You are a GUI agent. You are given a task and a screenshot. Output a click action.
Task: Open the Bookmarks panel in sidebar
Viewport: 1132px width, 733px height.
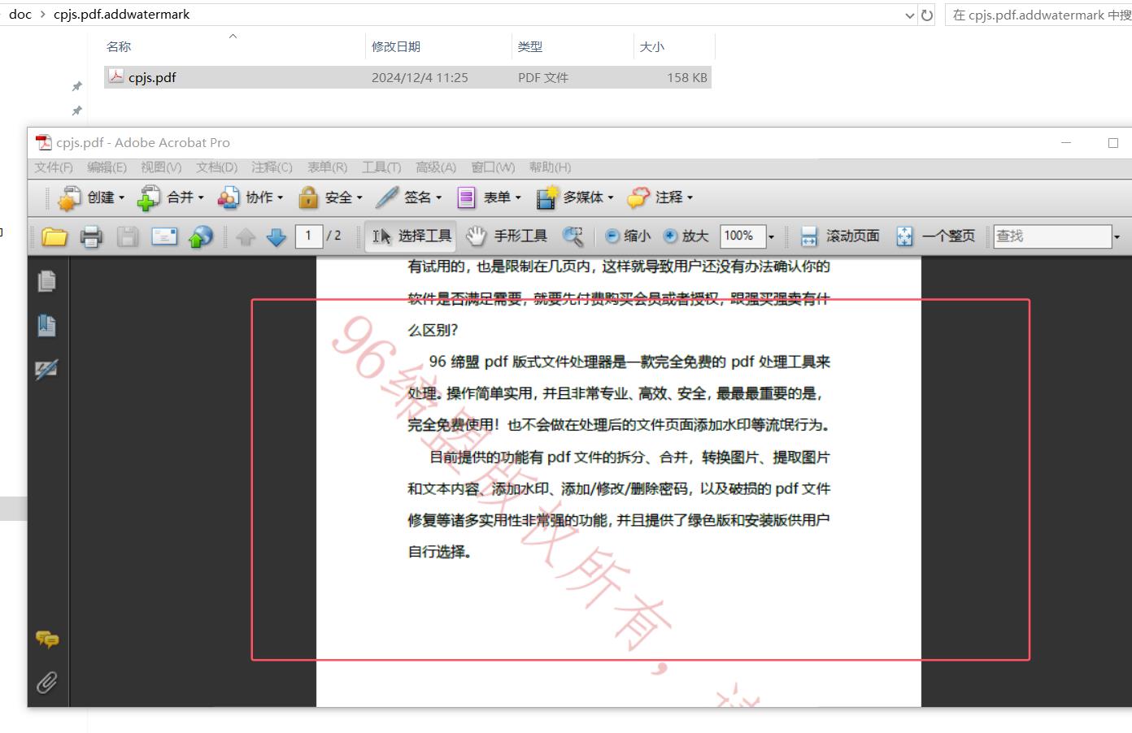coord(47,326)
